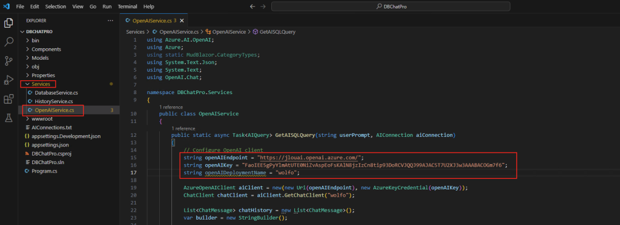Screen dimensions: 620x225
Task: Open the Help menu
Action: (x=149, y=7)
